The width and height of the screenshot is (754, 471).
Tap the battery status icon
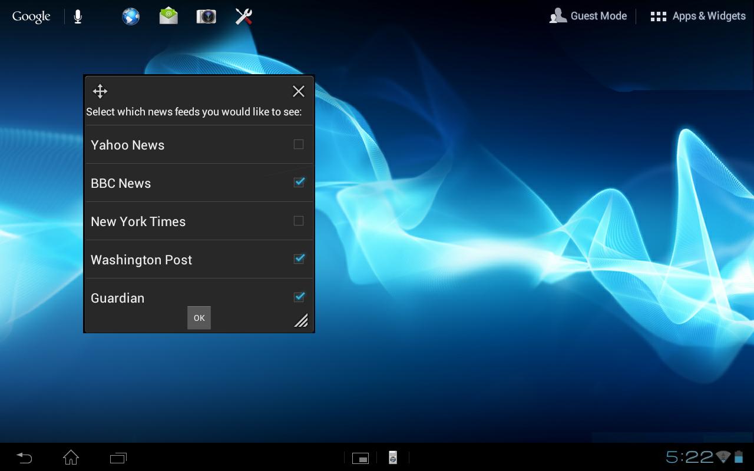pos(739,457)
